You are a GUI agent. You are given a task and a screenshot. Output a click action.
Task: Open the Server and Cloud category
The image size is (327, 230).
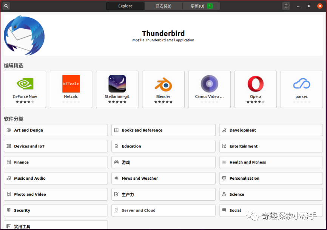click(x=163, y=210)
